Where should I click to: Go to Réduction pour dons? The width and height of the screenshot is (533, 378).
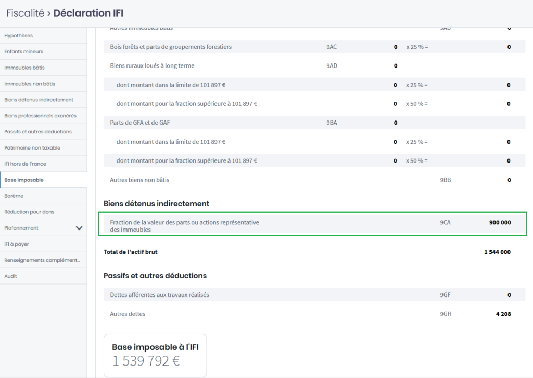tap(29, 212)
